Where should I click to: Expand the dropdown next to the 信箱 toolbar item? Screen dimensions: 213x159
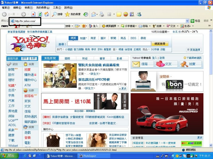coord(150,26)
